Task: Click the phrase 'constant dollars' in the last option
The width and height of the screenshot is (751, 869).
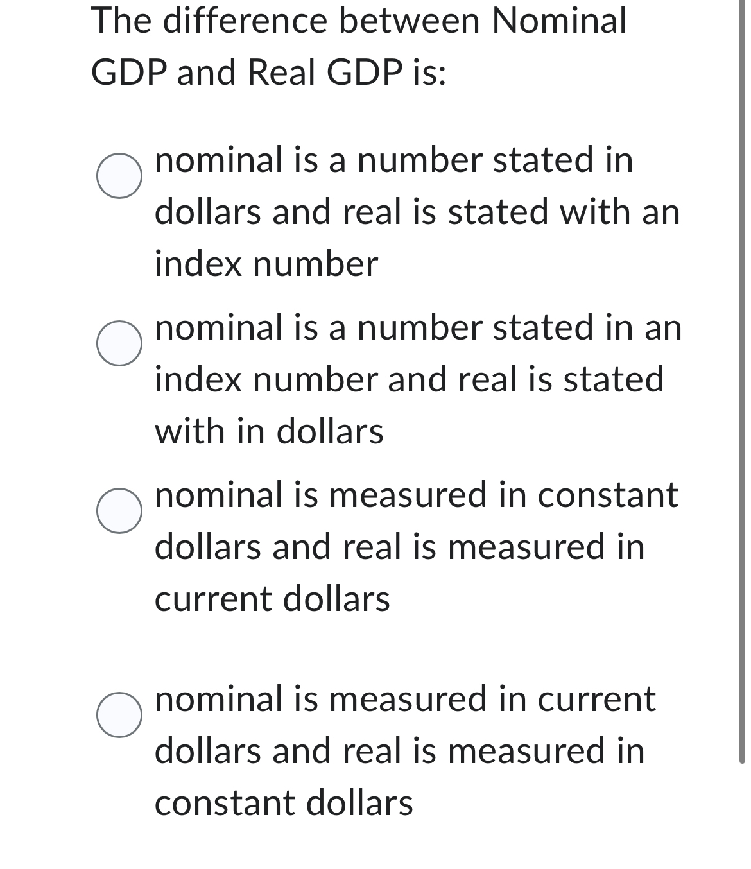Action: [282, 802]
